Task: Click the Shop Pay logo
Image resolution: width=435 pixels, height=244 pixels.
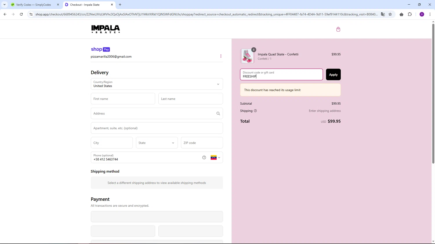Action: click(100, 49)
